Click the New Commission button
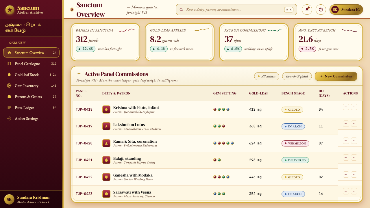370x208 pixels. 336,76
